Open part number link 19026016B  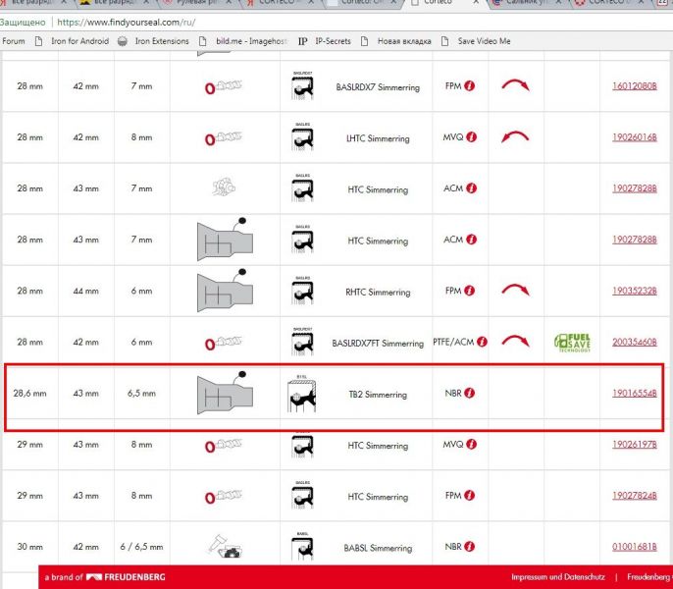[635, 137]
